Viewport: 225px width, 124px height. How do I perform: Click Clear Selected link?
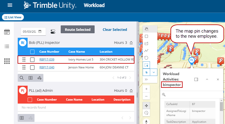(x=115, y=30)
